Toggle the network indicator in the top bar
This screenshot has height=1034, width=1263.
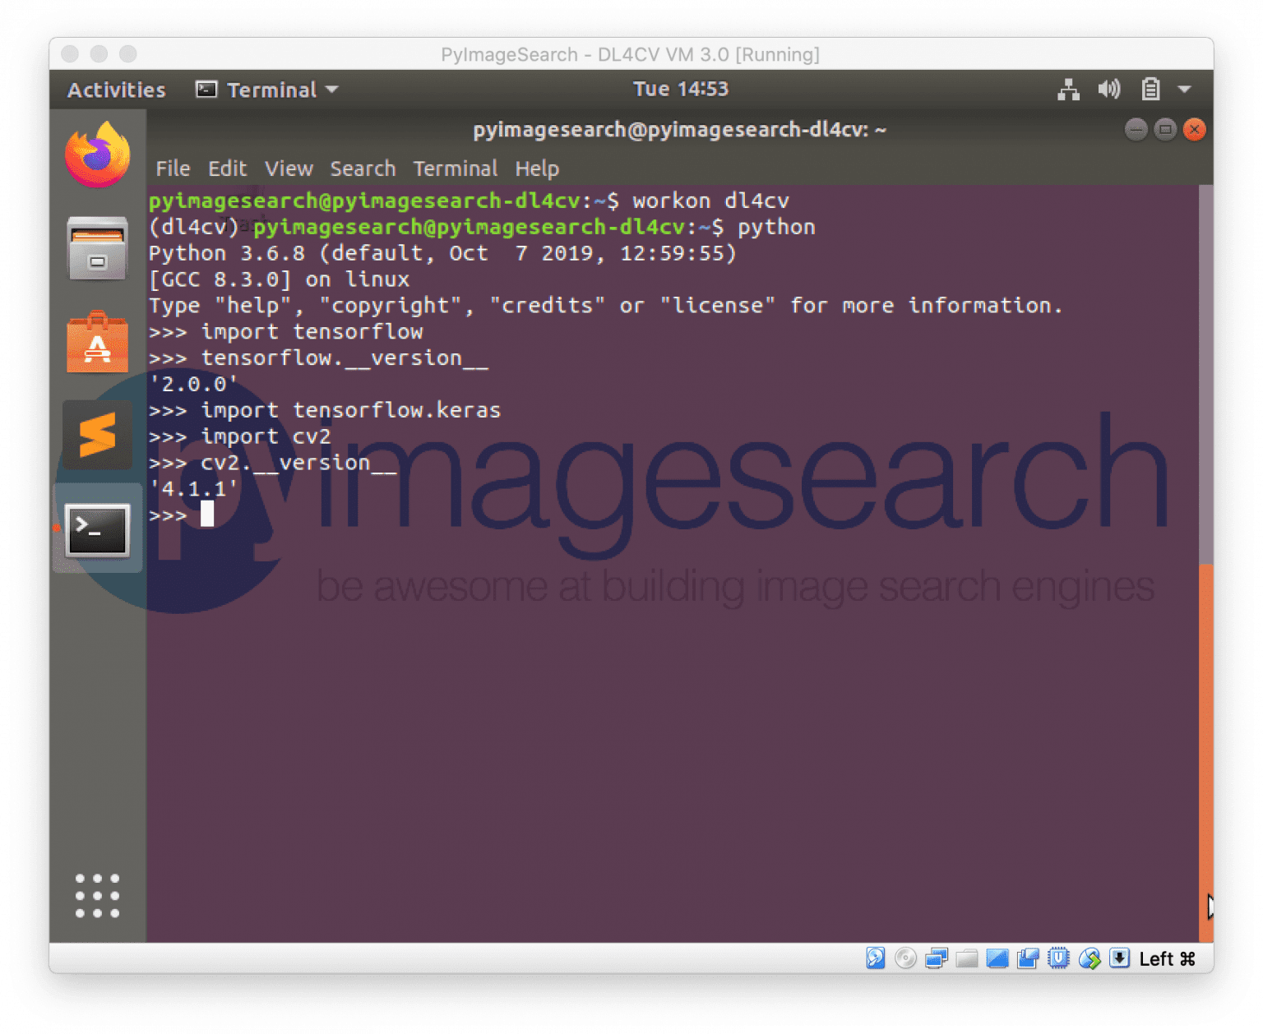click(1068, 89)
